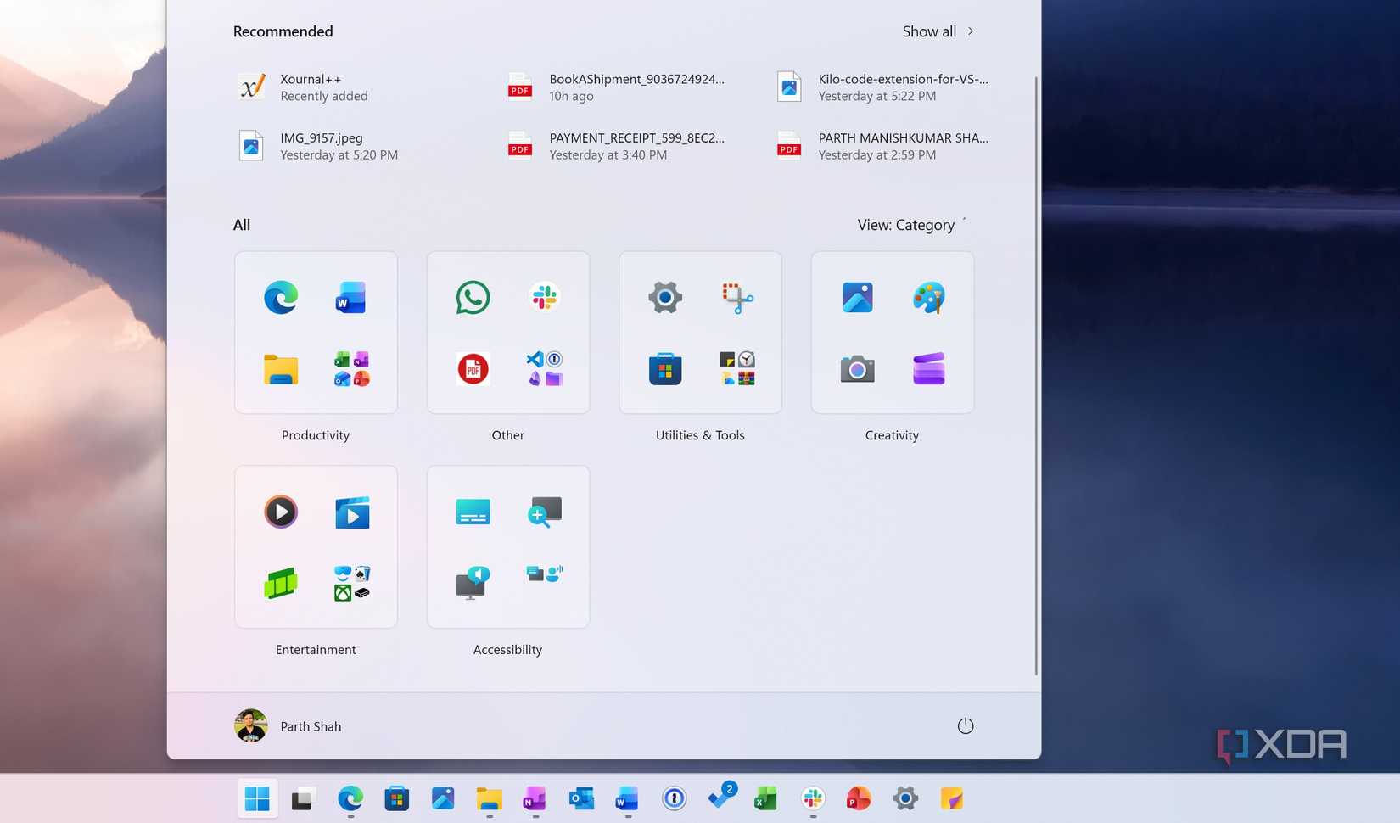Open Clipchamp purple icon in Creativity
The image size is (1400, 823).
[928, 369]
